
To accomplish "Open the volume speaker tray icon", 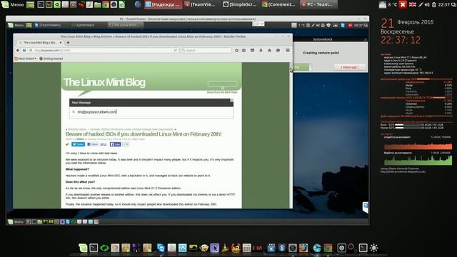I will pyautogui.click(x=427, y=4).
